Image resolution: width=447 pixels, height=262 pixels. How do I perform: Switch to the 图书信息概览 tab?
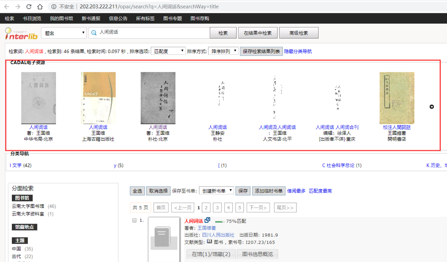tap(257, 254)
